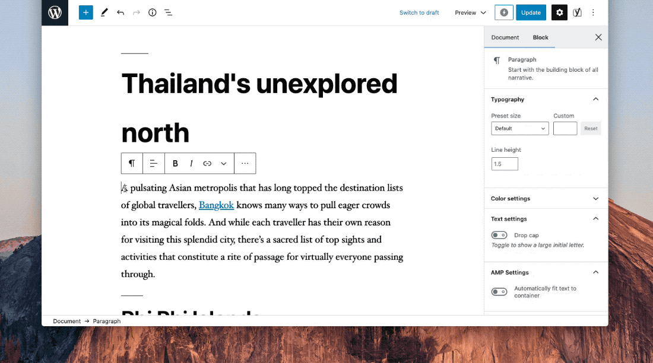This screenshot has height=363, width=653.
Task: Apply bold formatting in block toolbar
Action: pyautogui.click(x=175, y=163)
